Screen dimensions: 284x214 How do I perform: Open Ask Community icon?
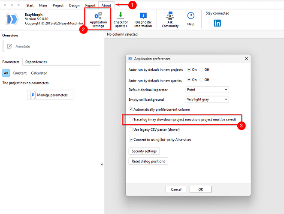coord(170,15)
